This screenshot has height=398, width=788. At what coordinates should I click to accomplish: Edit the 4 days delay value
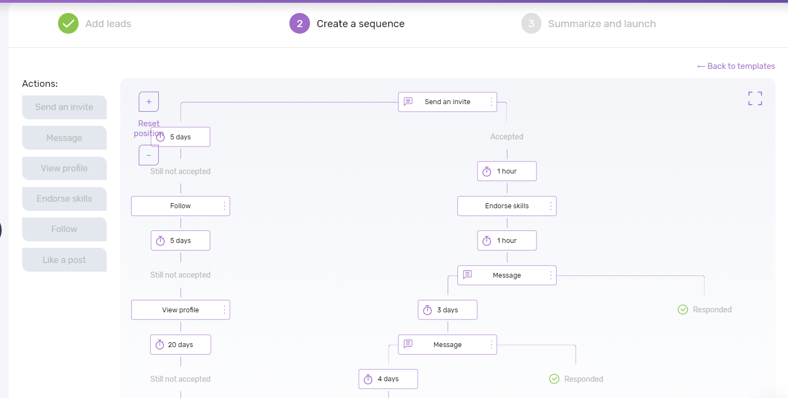click(388, 379)
